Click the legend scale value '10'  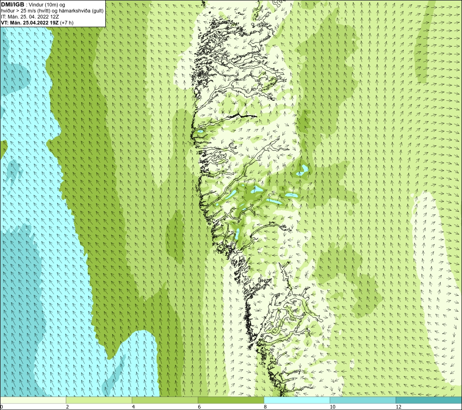pos(332,407)
